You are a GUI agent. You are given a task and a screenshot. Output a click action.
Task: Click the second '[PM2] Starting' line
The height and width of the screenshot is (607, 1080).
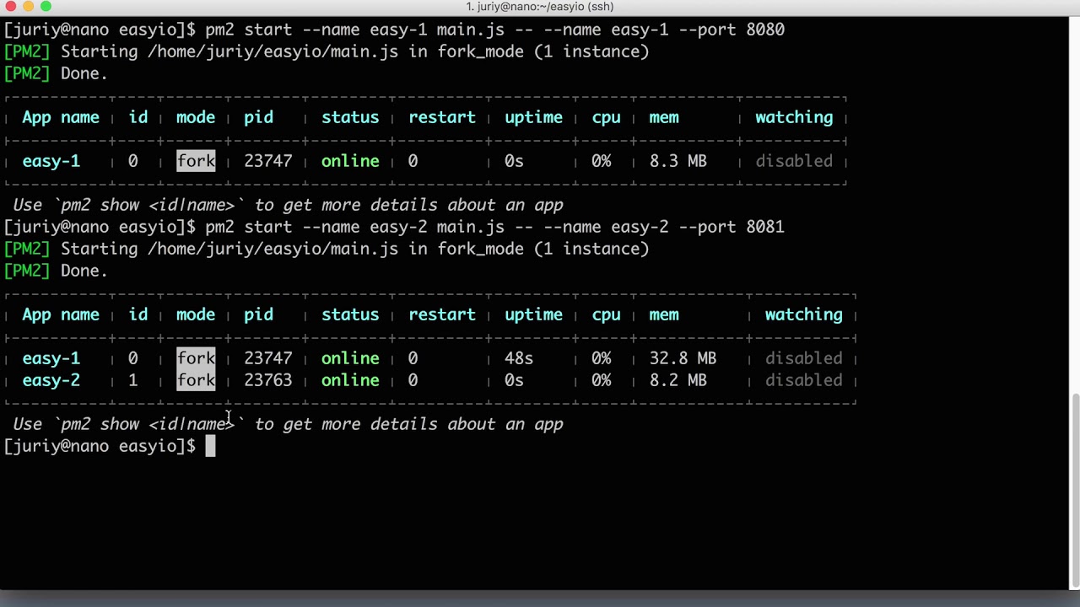pyautogui.click(x=327, y=249)
